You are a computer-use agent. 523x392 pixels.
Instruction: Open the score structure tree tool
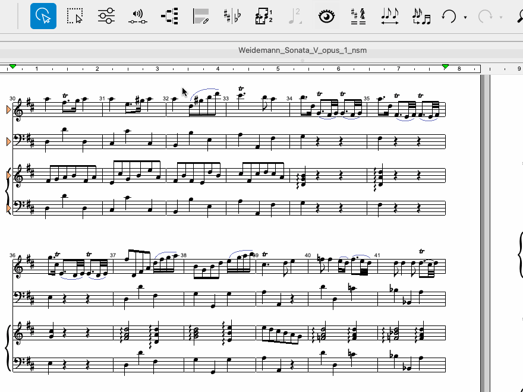coord(169,17)
